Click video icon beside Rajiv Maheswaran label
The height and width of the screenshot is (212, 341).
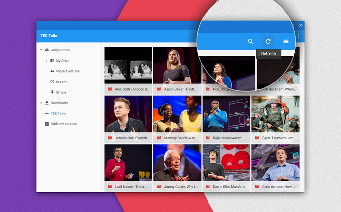click(x=208, y=138)
